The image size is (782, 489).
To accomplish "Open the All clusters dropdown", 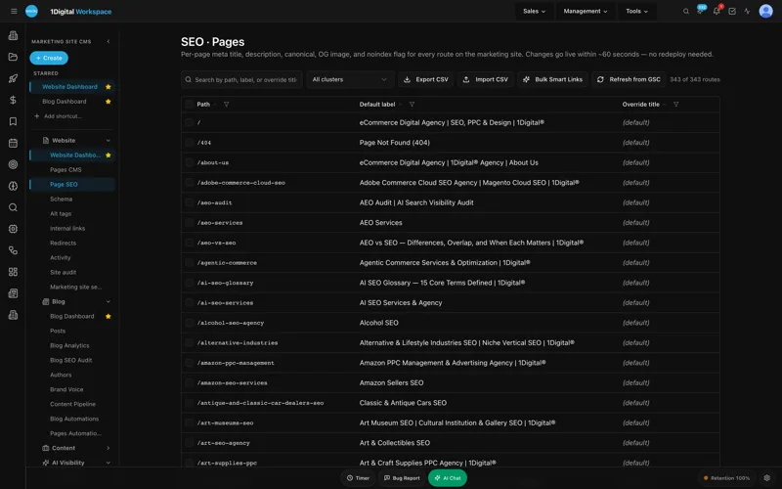I will [350, 79].
